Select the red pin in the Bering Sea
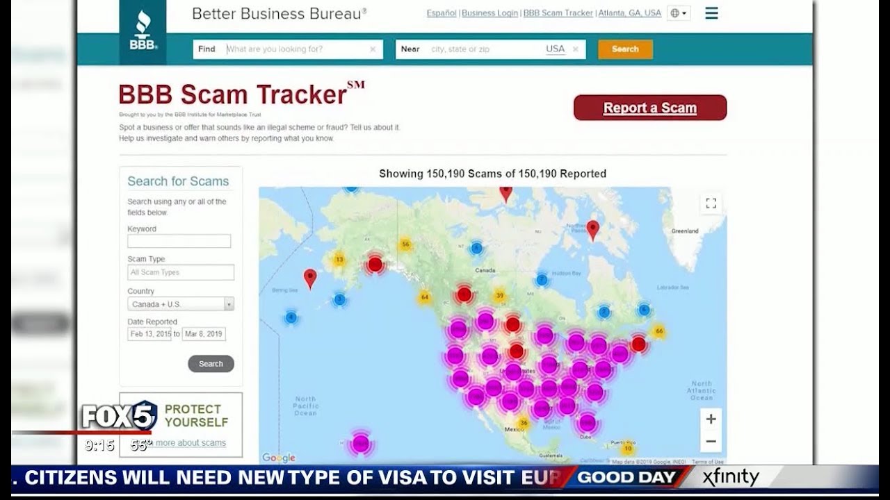890x500 pixels. coord(310,278)
